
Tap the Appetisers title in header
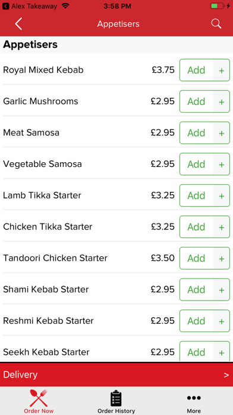(118, 24)
